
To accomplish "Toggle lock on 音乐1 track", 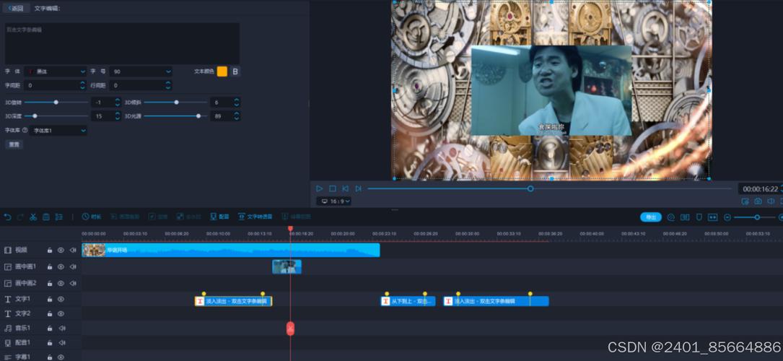I will [x=50, y=328].
